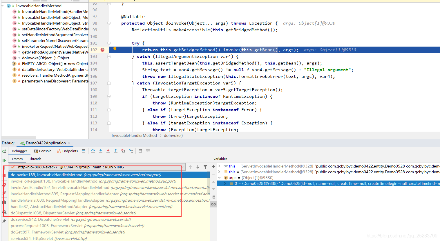Image resolution: width=440 pixels, height=241 pixels.
Task: Open the Evaluate Expression calculator icon
Action: point(140,151)
